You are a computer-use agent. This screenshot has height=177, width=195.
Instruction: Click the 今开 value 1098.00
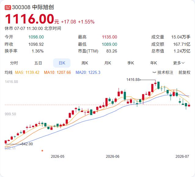[x=36, y=37]
